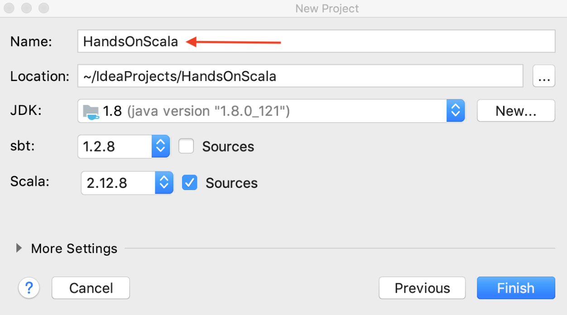Go back with the Previous button
The image size is (567, 315).
tap(422, 288)
